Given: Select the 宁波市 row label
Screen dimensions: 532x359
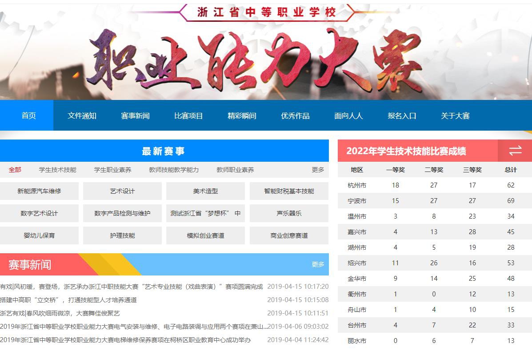Looking at the screenshot, I should 357,201.
